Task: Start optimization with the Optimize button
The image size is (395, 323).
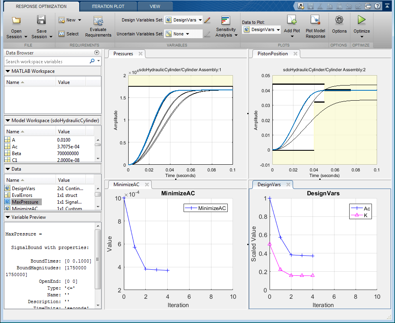Action: [x=362, y=20]
